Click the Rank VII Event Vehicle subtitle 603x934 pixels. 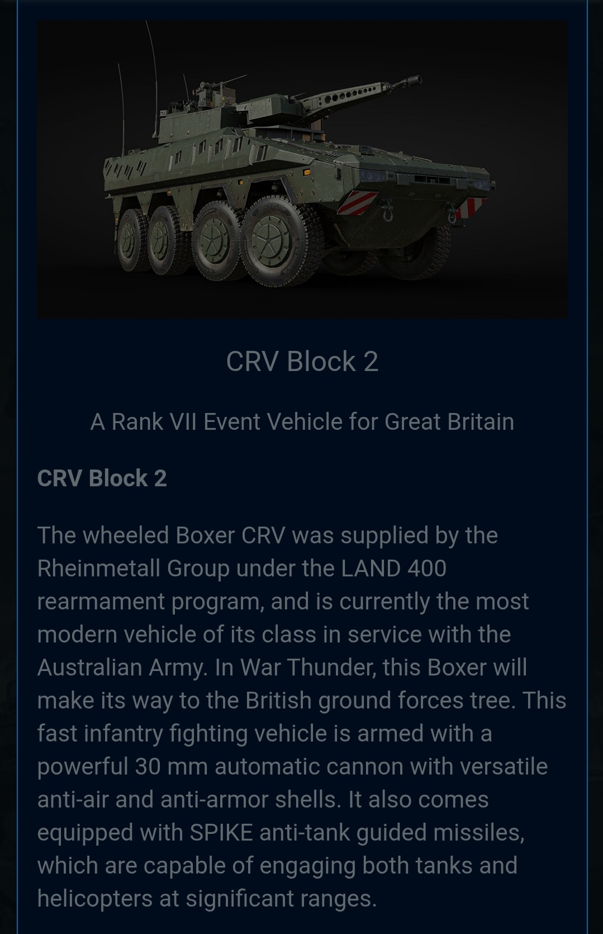click(x=302, y=421)
